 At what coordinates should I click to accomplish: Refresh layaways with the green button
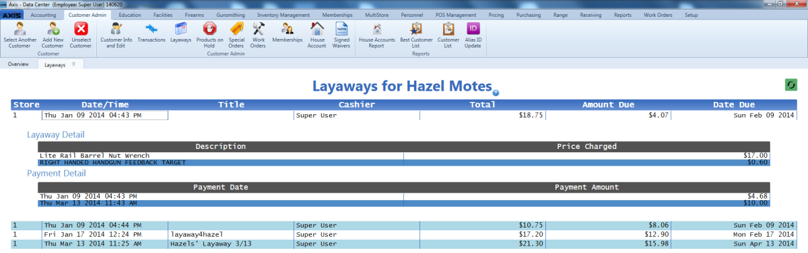[x=791, y=85]
